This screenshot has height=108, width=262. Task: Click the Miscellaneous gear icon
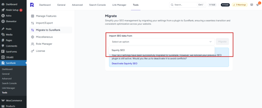pyautogui.click(x=32, y=37)
